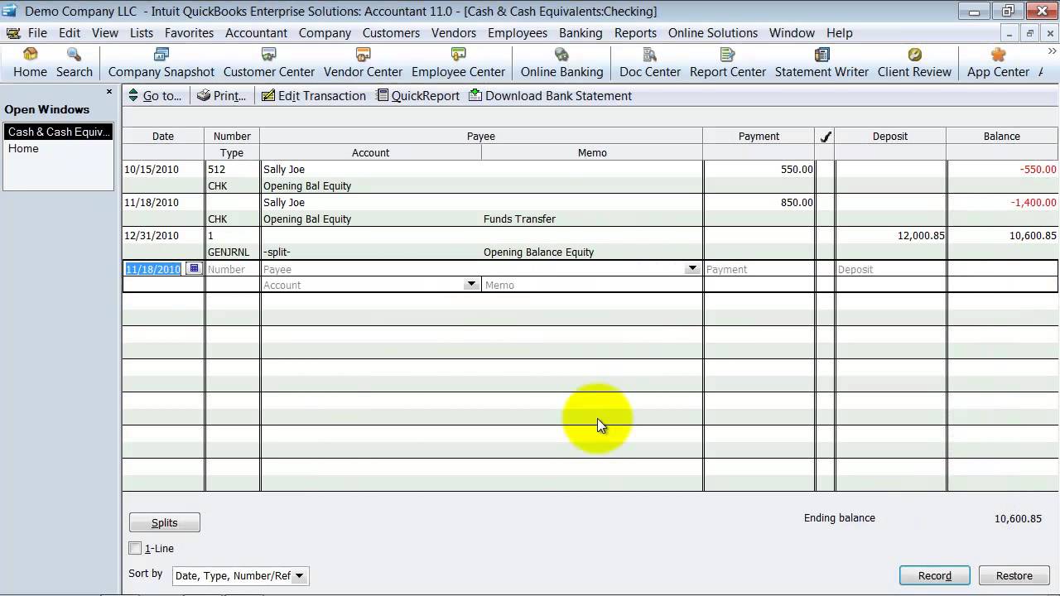Image resolution: width=1060 pixels, height=596 pixels.
Task: Open the Edit menu
Action: [x=70, y=33]
